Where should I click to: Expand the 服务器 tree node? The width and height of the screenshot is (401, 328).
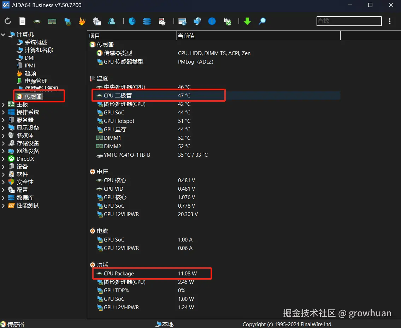3,120
